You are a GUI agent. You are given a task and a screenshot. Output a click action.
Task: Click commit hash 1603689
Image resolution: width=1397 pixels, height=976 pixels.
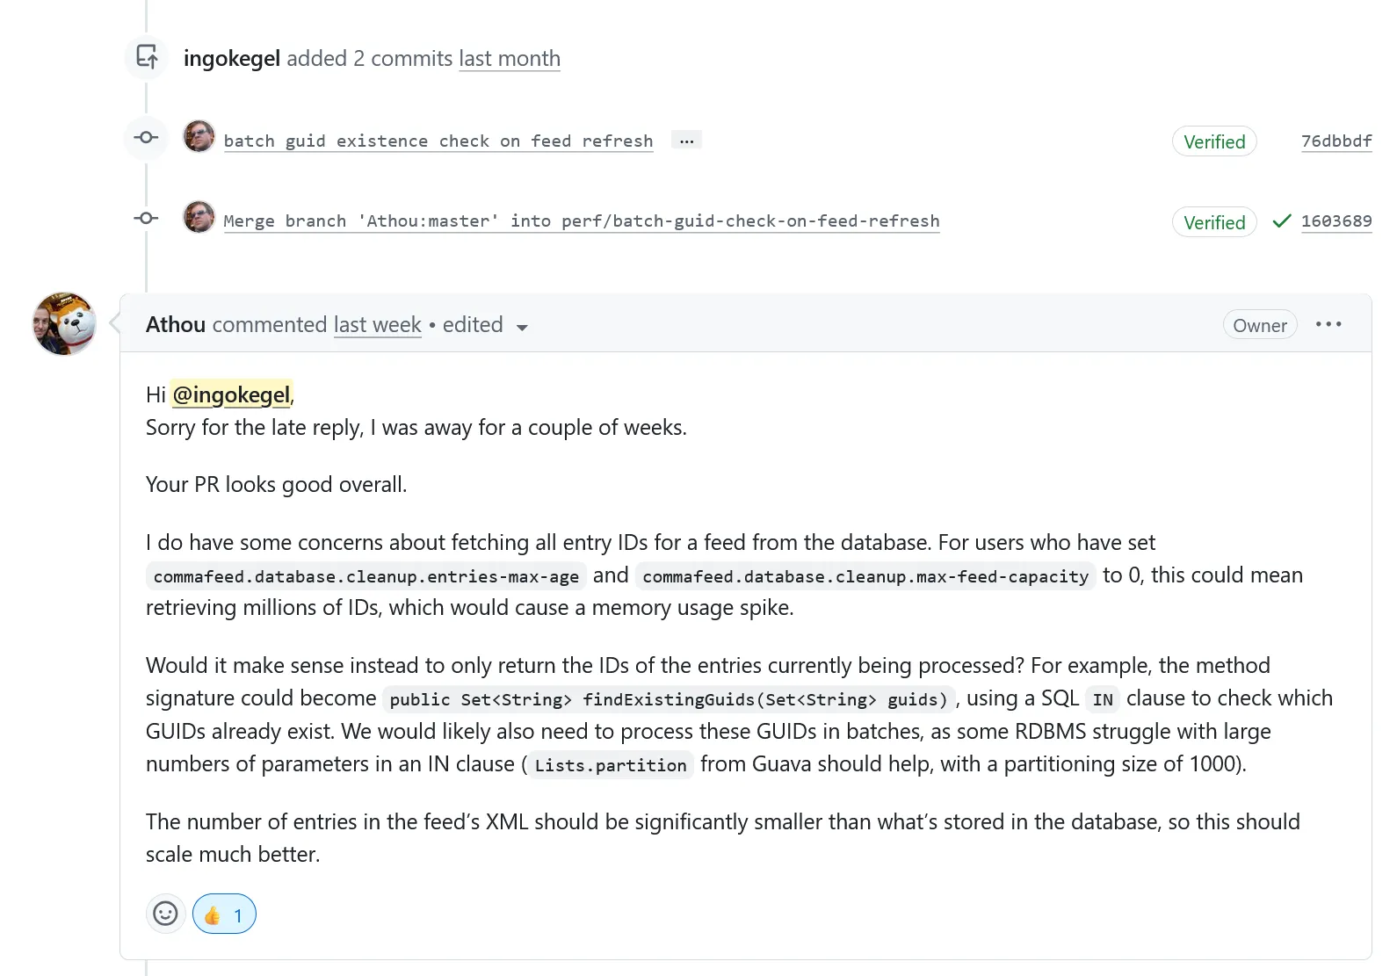point(1335,221)
